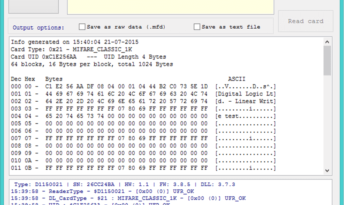Select the Card Type MIFARE_CLASSIC_1K line

[71, 49]
